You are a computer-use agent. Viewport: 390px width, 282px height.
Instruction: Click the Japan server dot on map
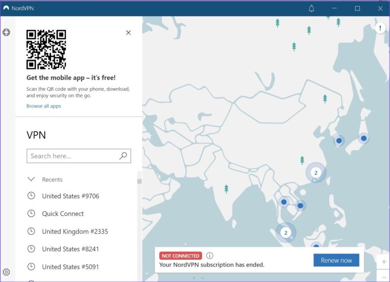(x=364, y=138)
